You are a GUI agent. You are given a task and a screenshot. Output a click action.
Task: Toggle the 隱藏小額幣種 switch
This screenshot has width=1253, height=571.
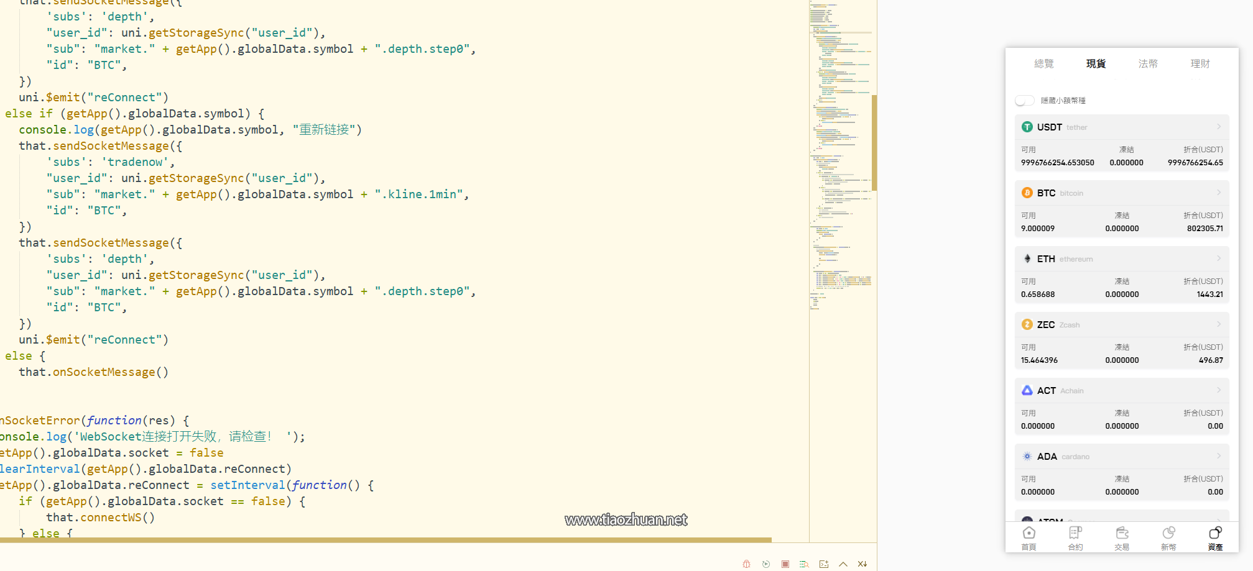point(1024,101)
